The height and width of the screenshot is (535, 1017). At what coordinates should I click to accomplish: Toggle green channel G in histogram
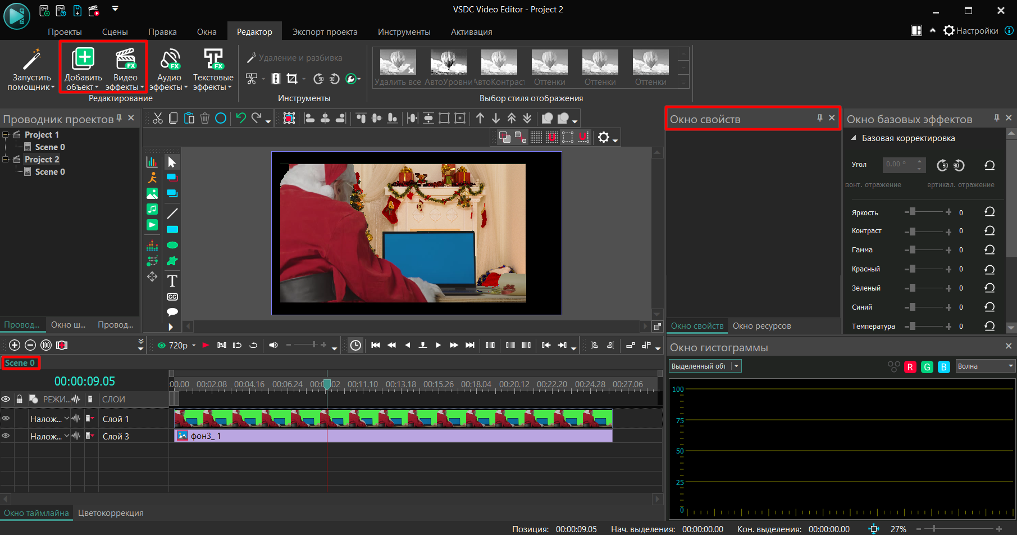(x=927, y=367)
